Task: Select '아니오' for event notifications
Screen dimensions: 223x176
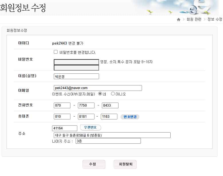Action: (x=113, y=94)
